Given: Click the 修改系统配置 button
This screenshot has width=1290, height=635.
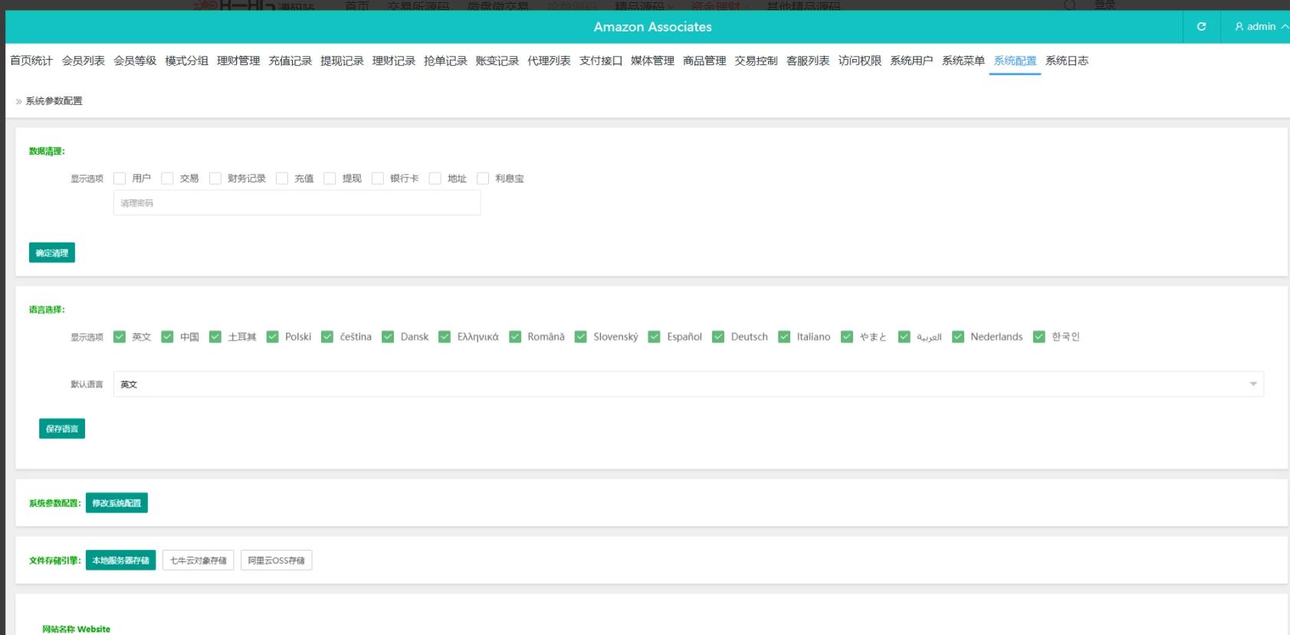Looking at the screenshot, I should [117, 503].
